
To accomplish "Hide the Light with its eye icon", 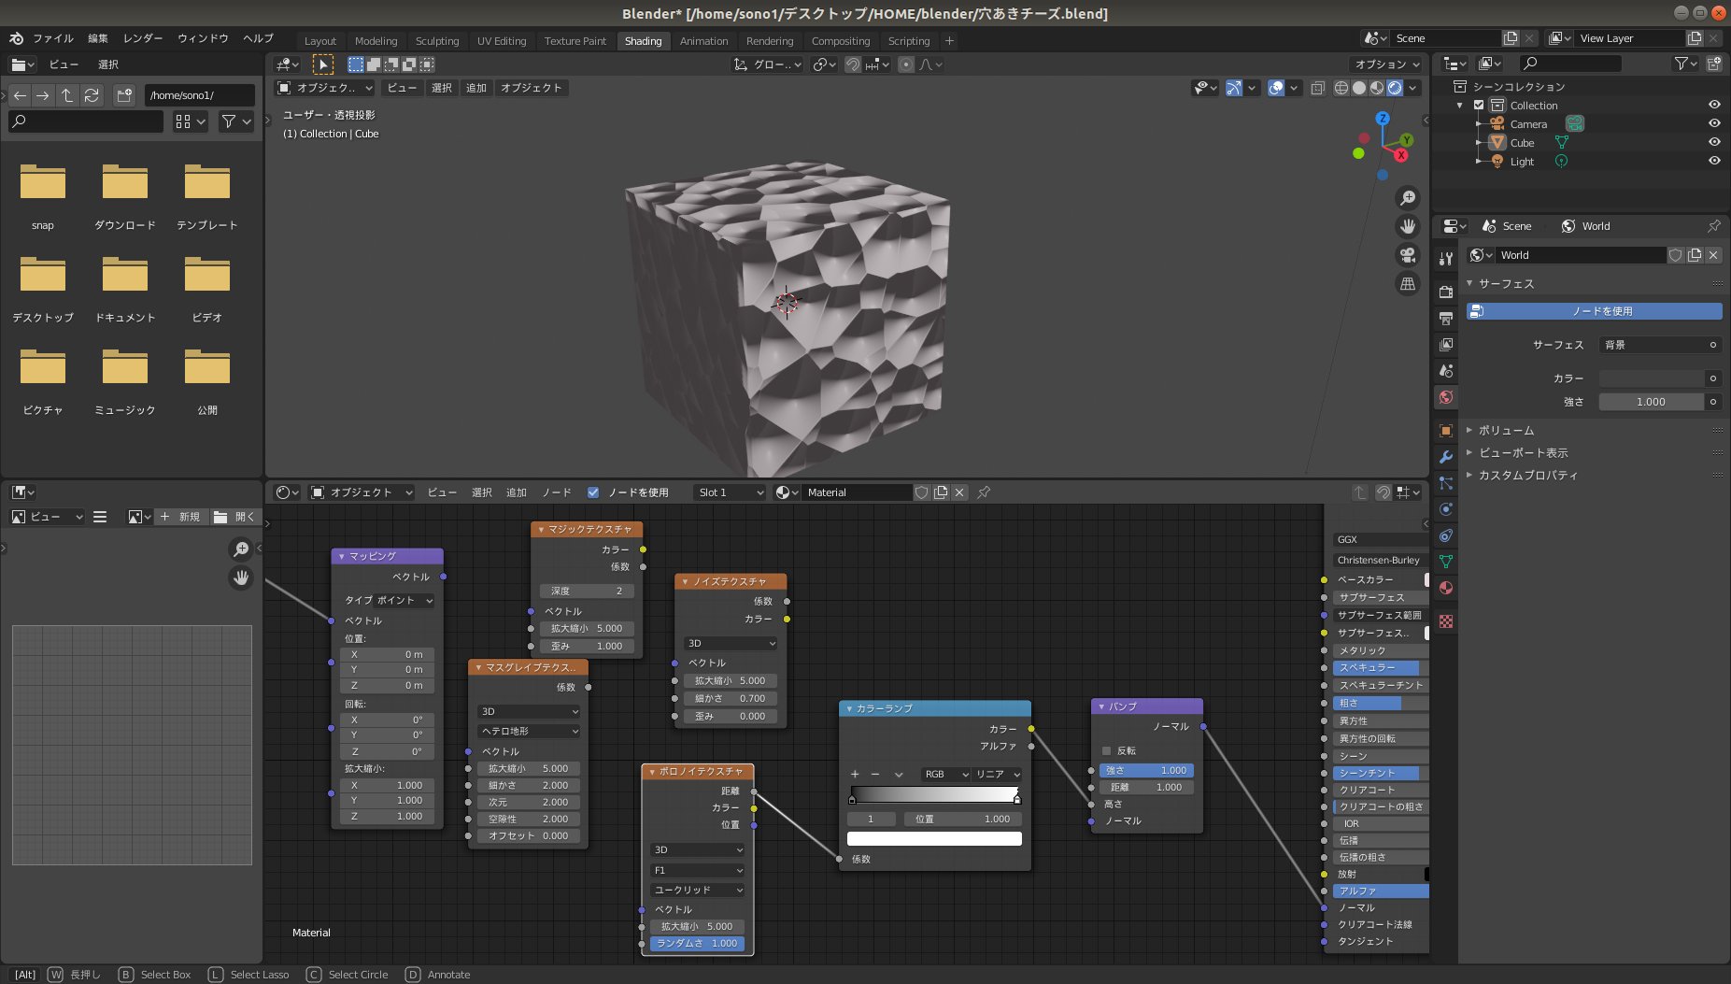I will [x=1714, y=162].
